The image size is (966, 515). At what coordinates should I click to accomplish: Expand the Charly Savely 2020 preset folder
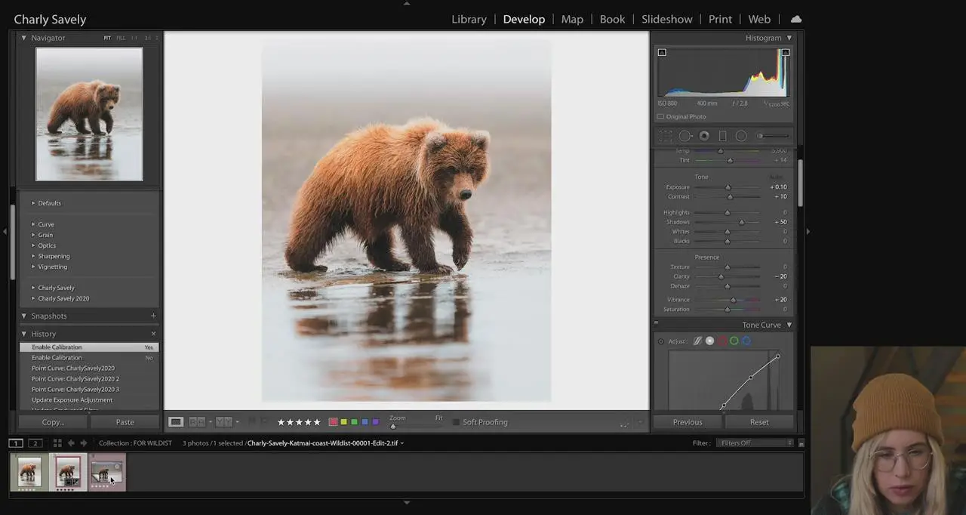click(x=33, y=298)
